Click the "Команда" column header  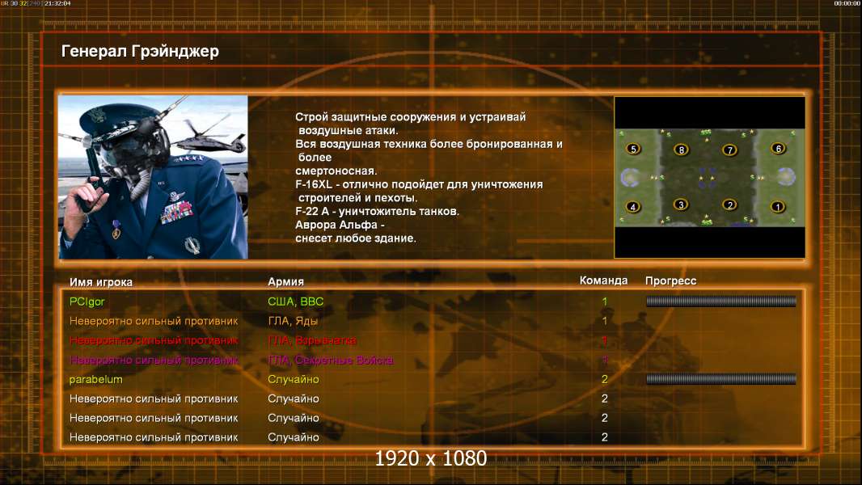click(603, 280)
